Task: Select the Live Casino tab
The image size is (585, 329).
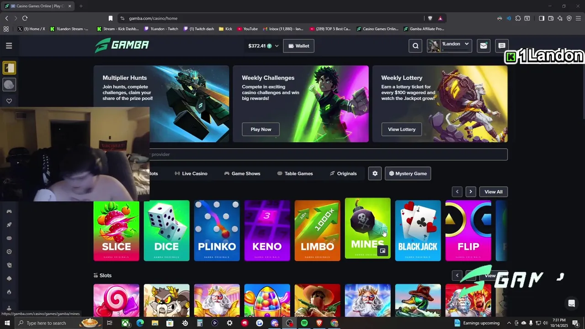Action: tap(191, 174)
